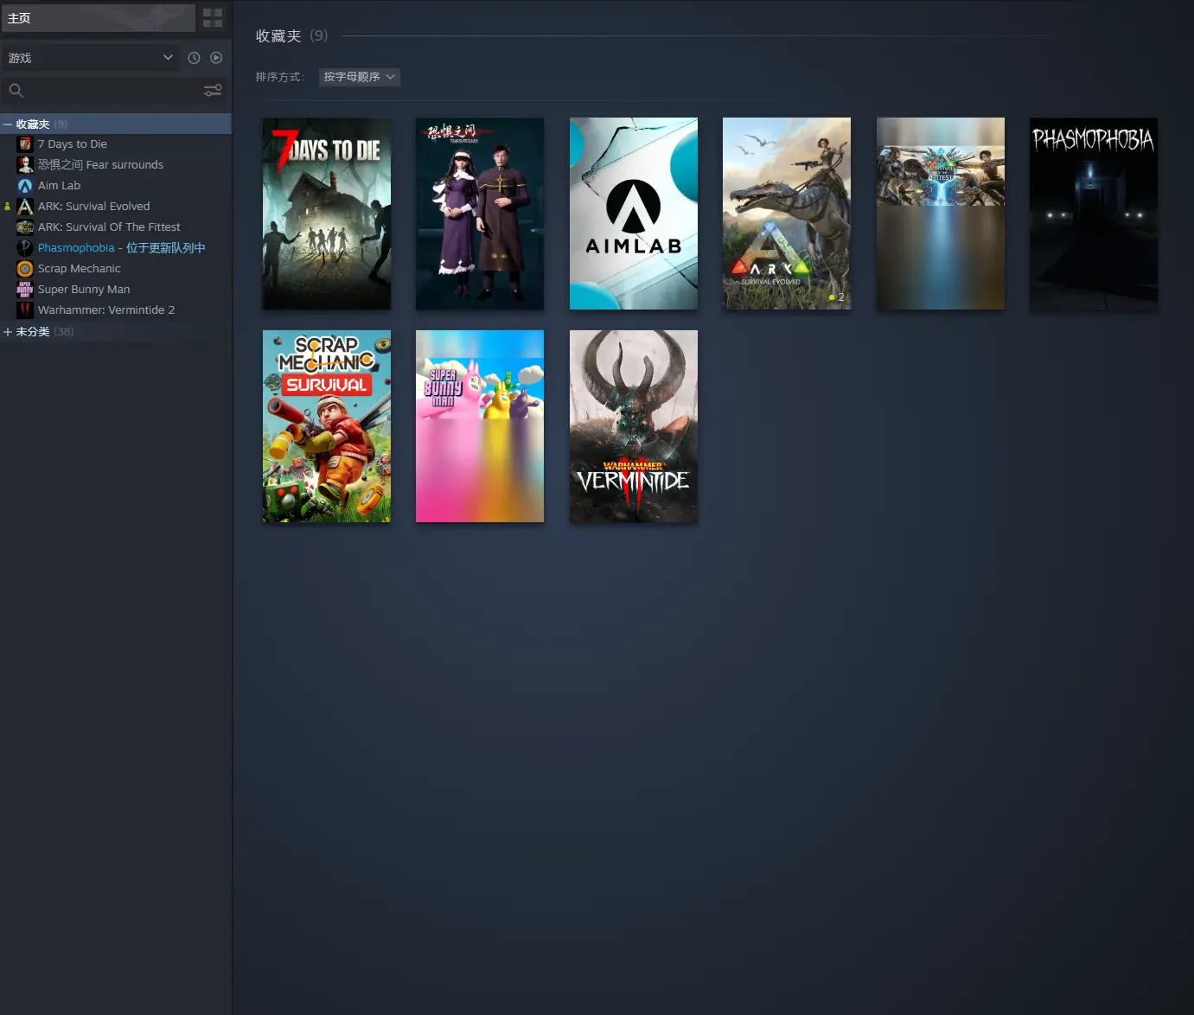The image size is (1194, 1015).
Task: Click ARK: Survival Of The Fittest sidebar icon
Action: click(25, 227)
